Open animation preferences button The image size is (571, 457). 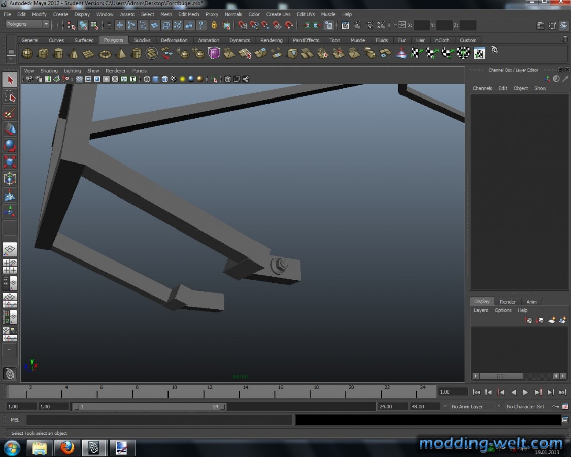(565, 406)
